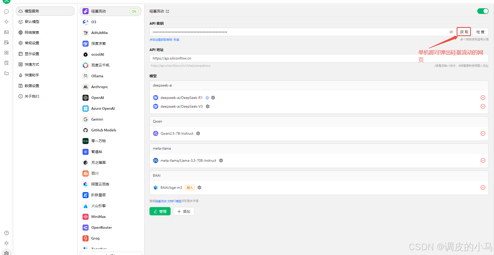
Task: Open the help question mark icon
Action: click(x=6, y=233)
